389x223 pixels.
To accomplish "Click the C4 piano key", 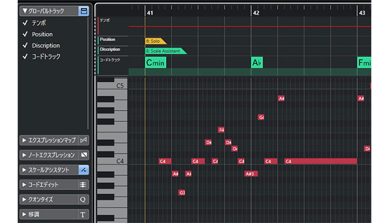I will click(112, 161).
